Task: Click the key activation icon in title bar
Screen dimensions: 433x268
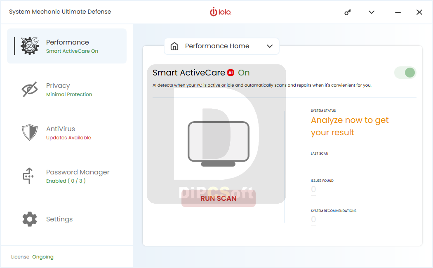Action: pos(347,12)
